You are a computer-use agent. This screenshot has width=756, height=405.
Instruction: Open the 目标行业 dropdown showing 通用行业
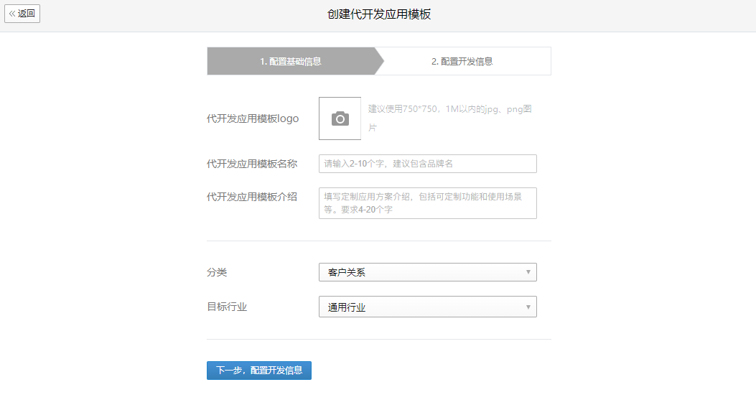(x=428, y=307)
